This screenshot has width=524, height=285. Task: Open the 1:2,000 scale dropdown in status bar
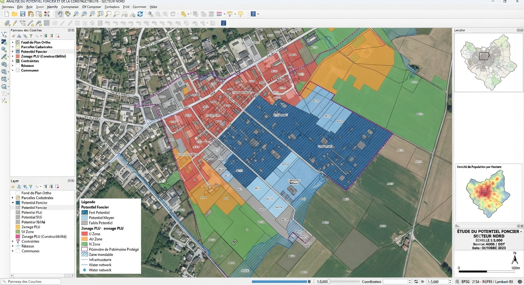(x=450, y=282)
